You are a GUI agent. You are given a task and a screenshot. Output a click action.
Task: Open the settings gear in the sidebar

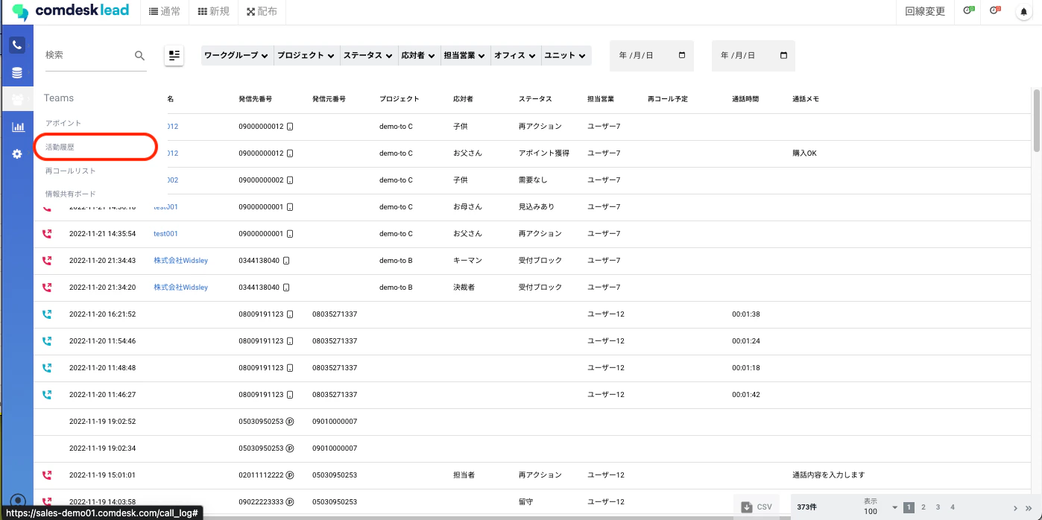pos(17,154)
